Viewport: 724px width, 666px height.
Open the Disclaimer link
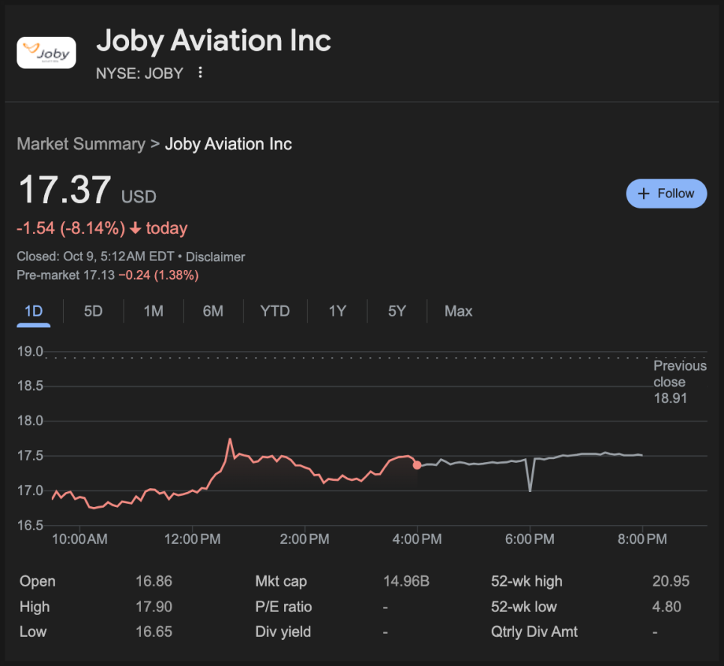215,256
